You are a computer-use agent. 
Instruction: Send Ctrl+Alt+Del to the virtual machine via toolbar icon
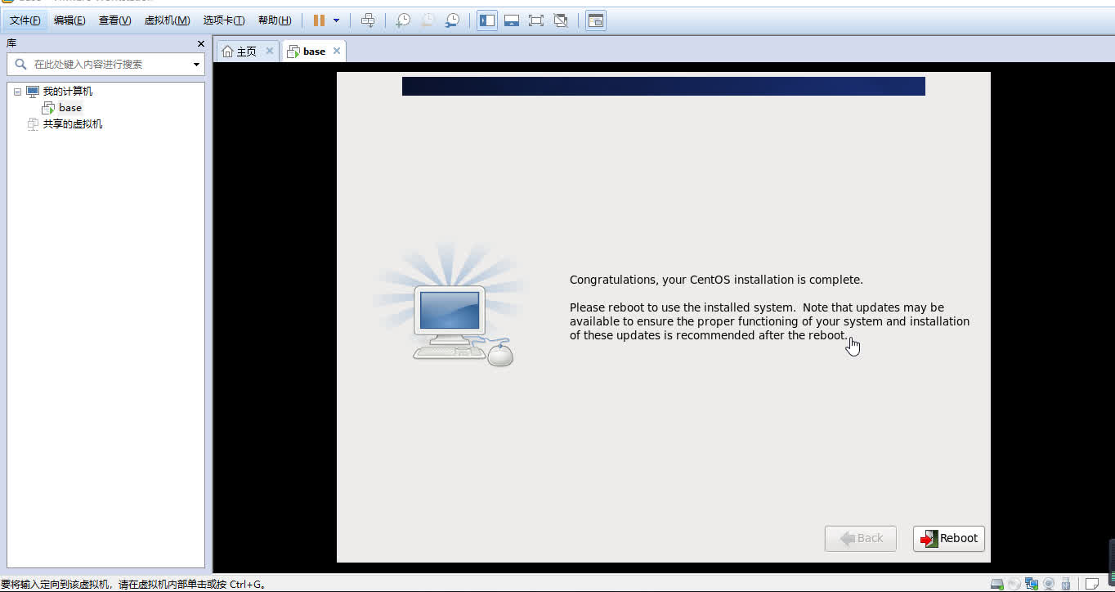click(x=368, y=20)
